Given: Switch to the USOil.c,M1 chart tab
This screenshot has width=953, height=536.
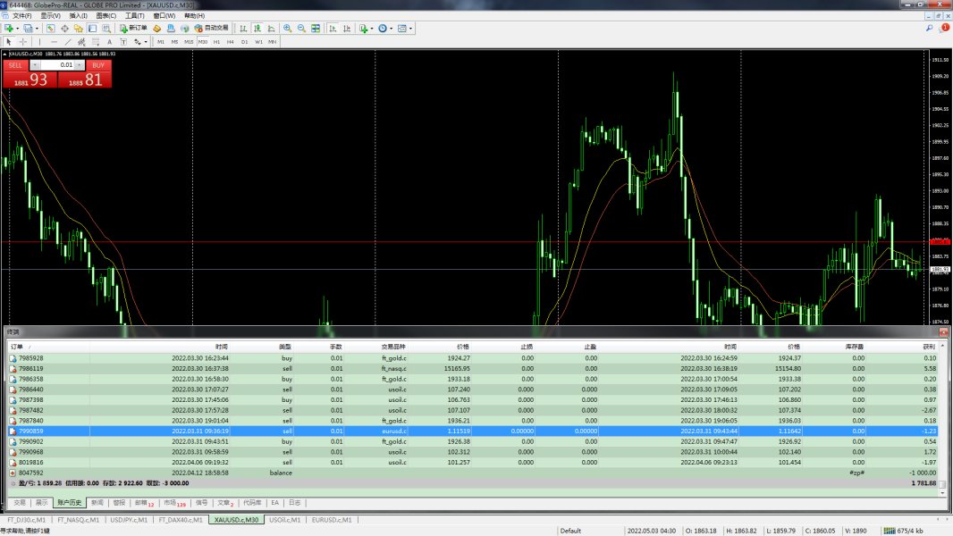Looking at the screenshot, I should tap(284, 519).
